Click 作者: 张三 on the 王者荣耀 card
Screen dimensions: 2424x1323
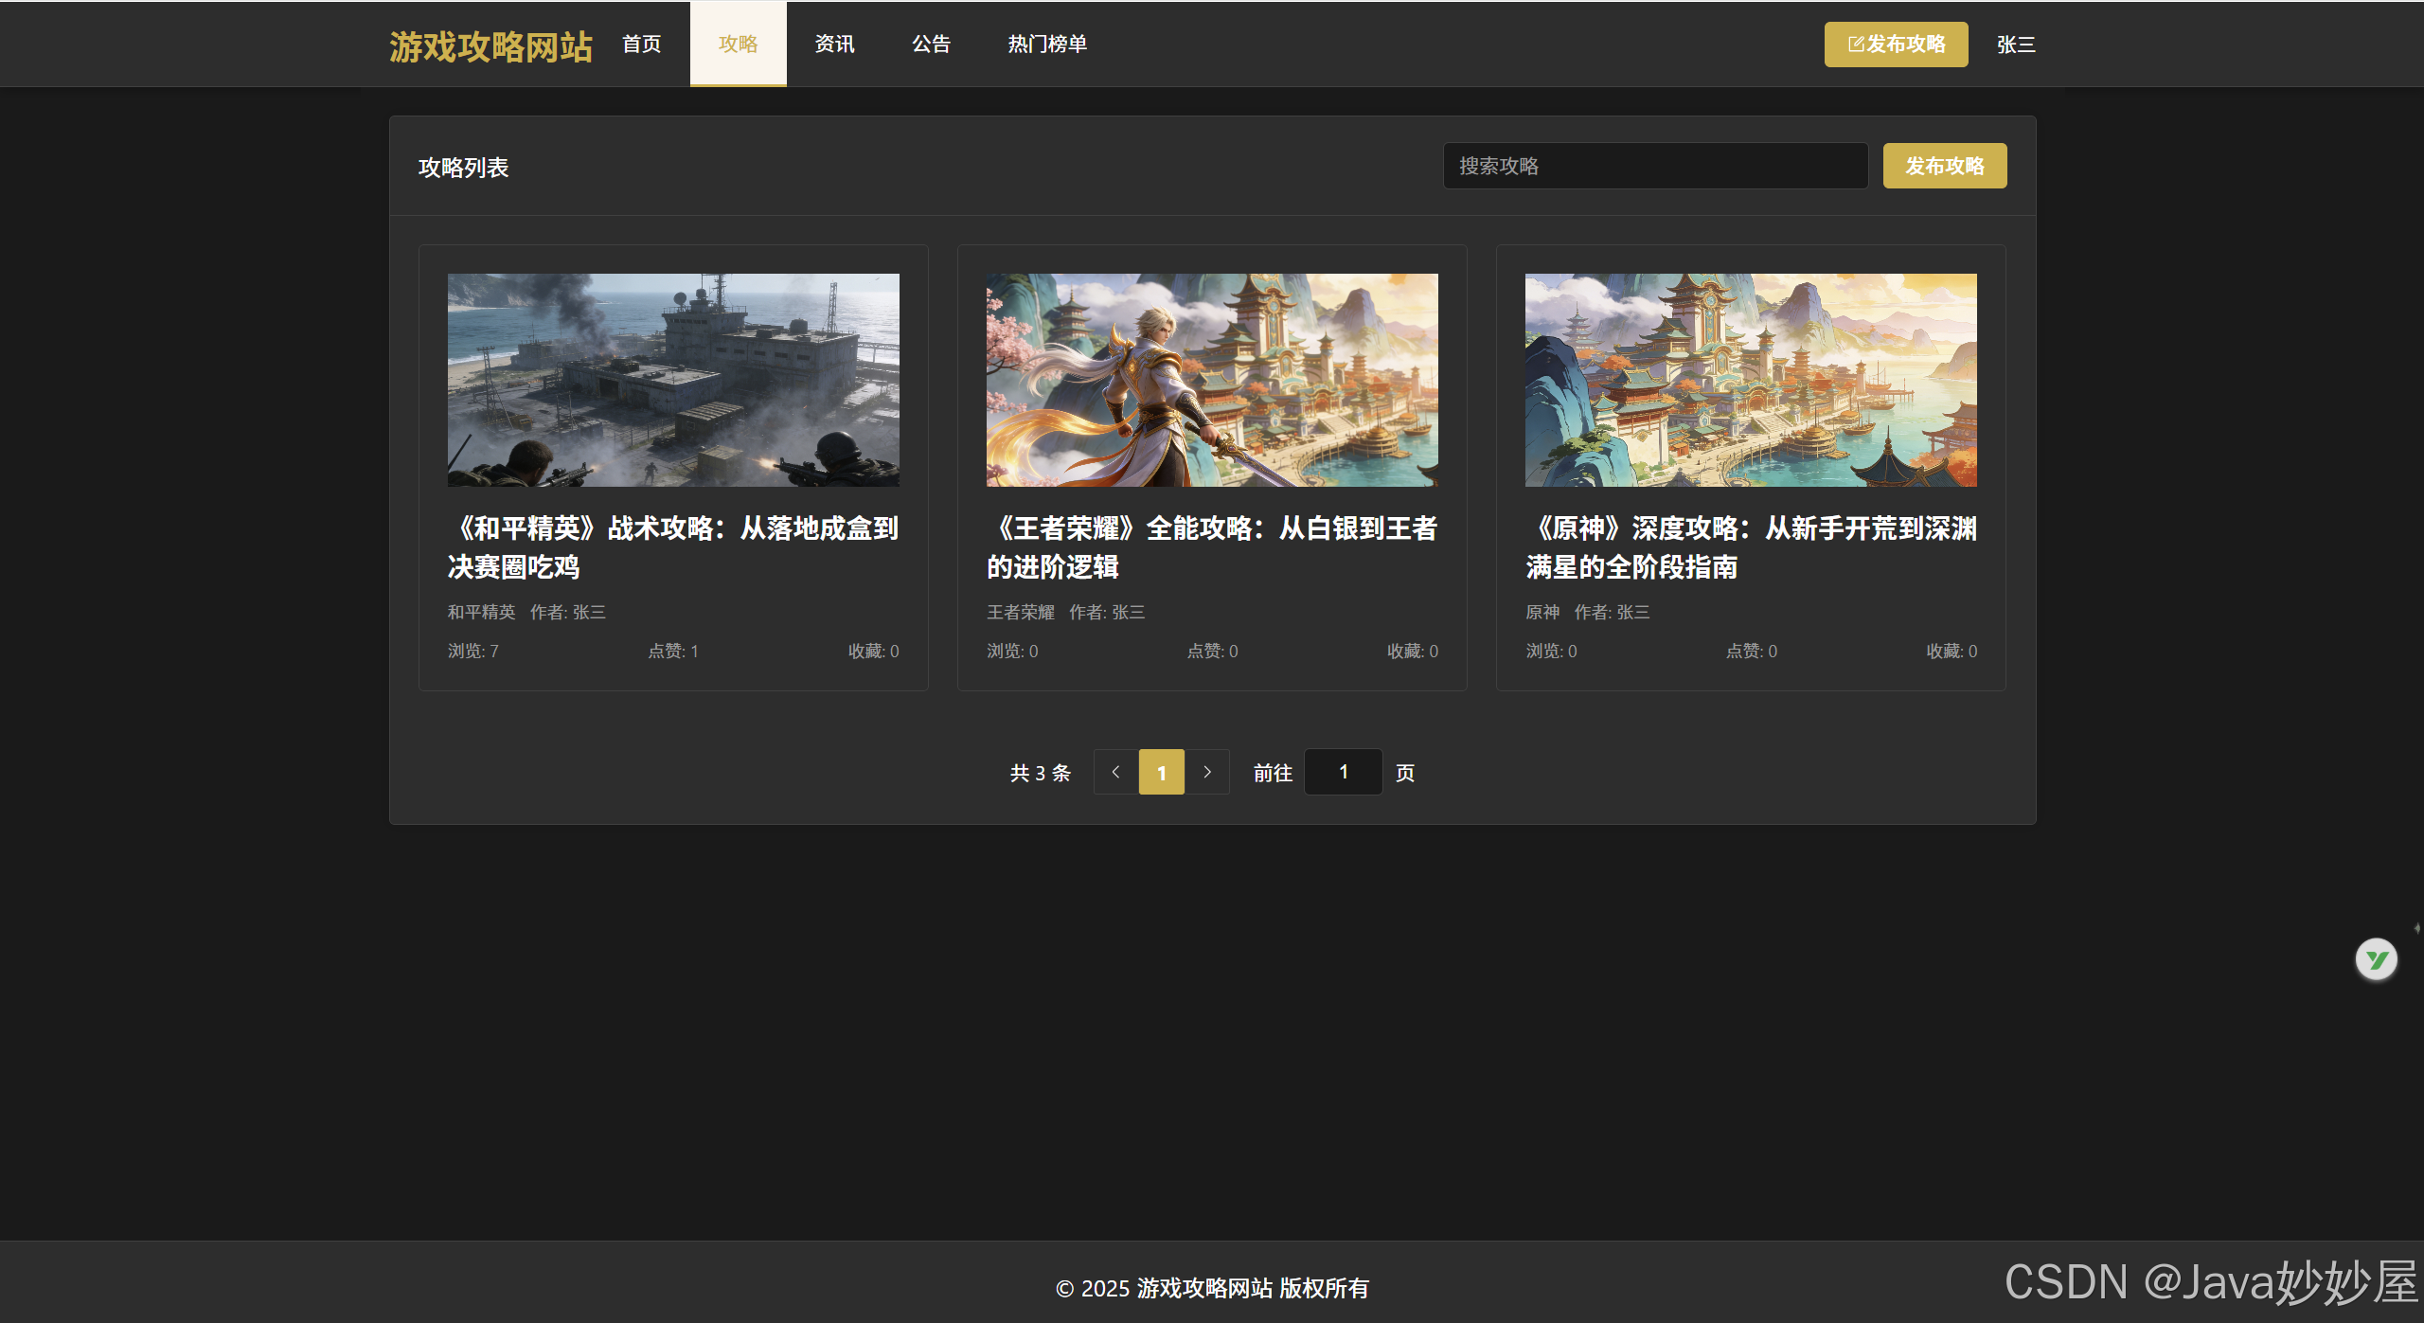[1107, 612]
